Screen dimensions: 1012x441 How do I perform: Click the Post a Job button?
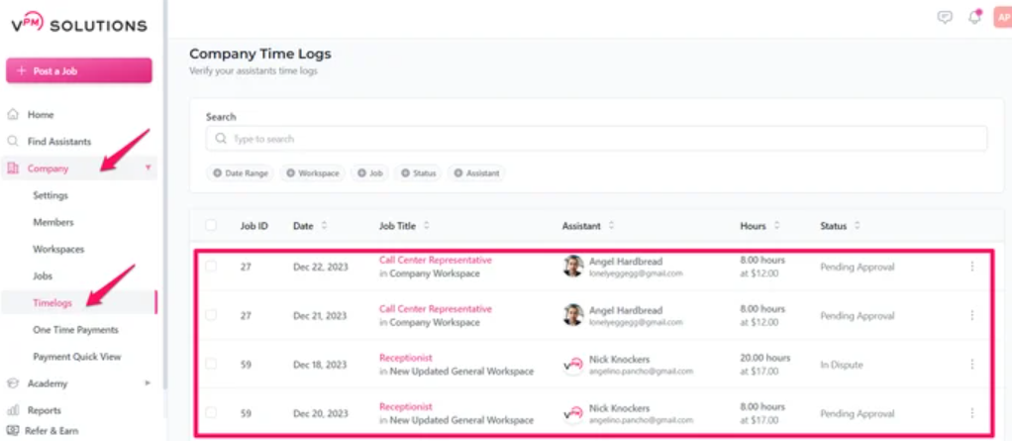click(x=79, y=71)
